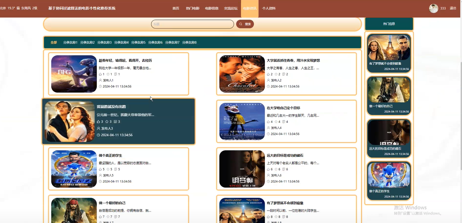The width and height of the screenshot is (462, 223).
Task: Click star icon on '做个真正的学生' card
Action: point(108,169)
